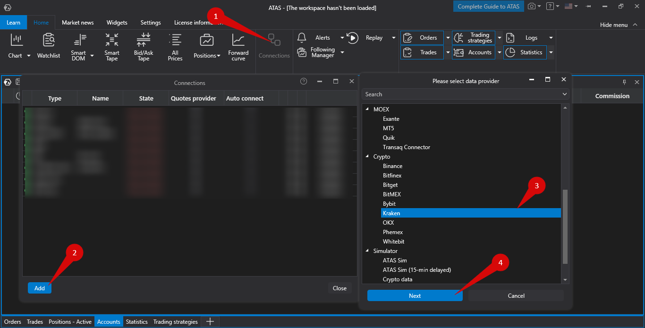Screen dimensions: 645x328
Task: Switch to Statistics bottom tab
Action: [x=137, y=322]
